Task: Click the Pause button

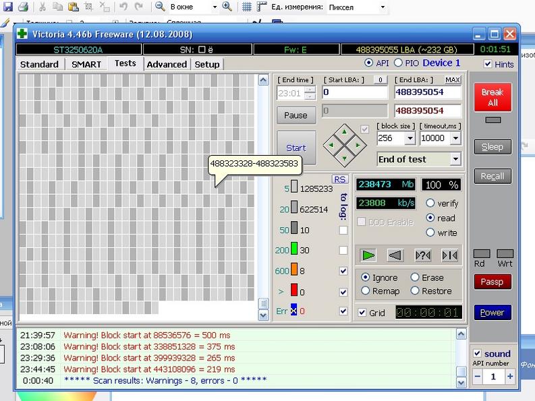Action: (x=295, y=115)
